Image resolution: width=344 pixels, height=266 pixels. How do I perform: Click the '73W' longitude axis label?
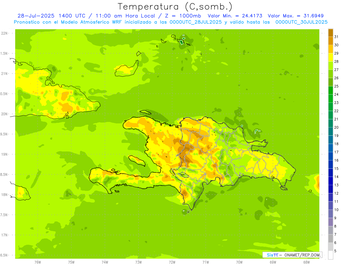point(138,262)
